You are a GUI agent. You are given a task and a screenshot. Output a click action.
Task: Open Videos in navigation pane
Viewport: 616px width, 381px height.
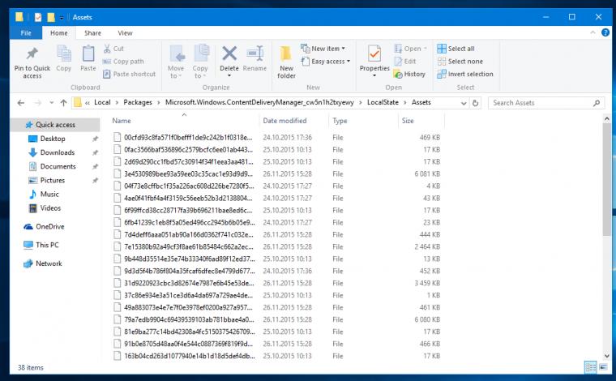coord(50,208)
